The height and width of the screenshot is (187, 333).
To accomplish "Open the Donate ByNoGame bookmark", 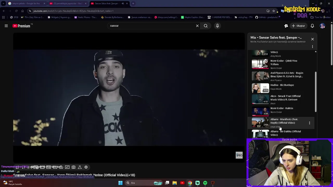I will coord(112,17).
